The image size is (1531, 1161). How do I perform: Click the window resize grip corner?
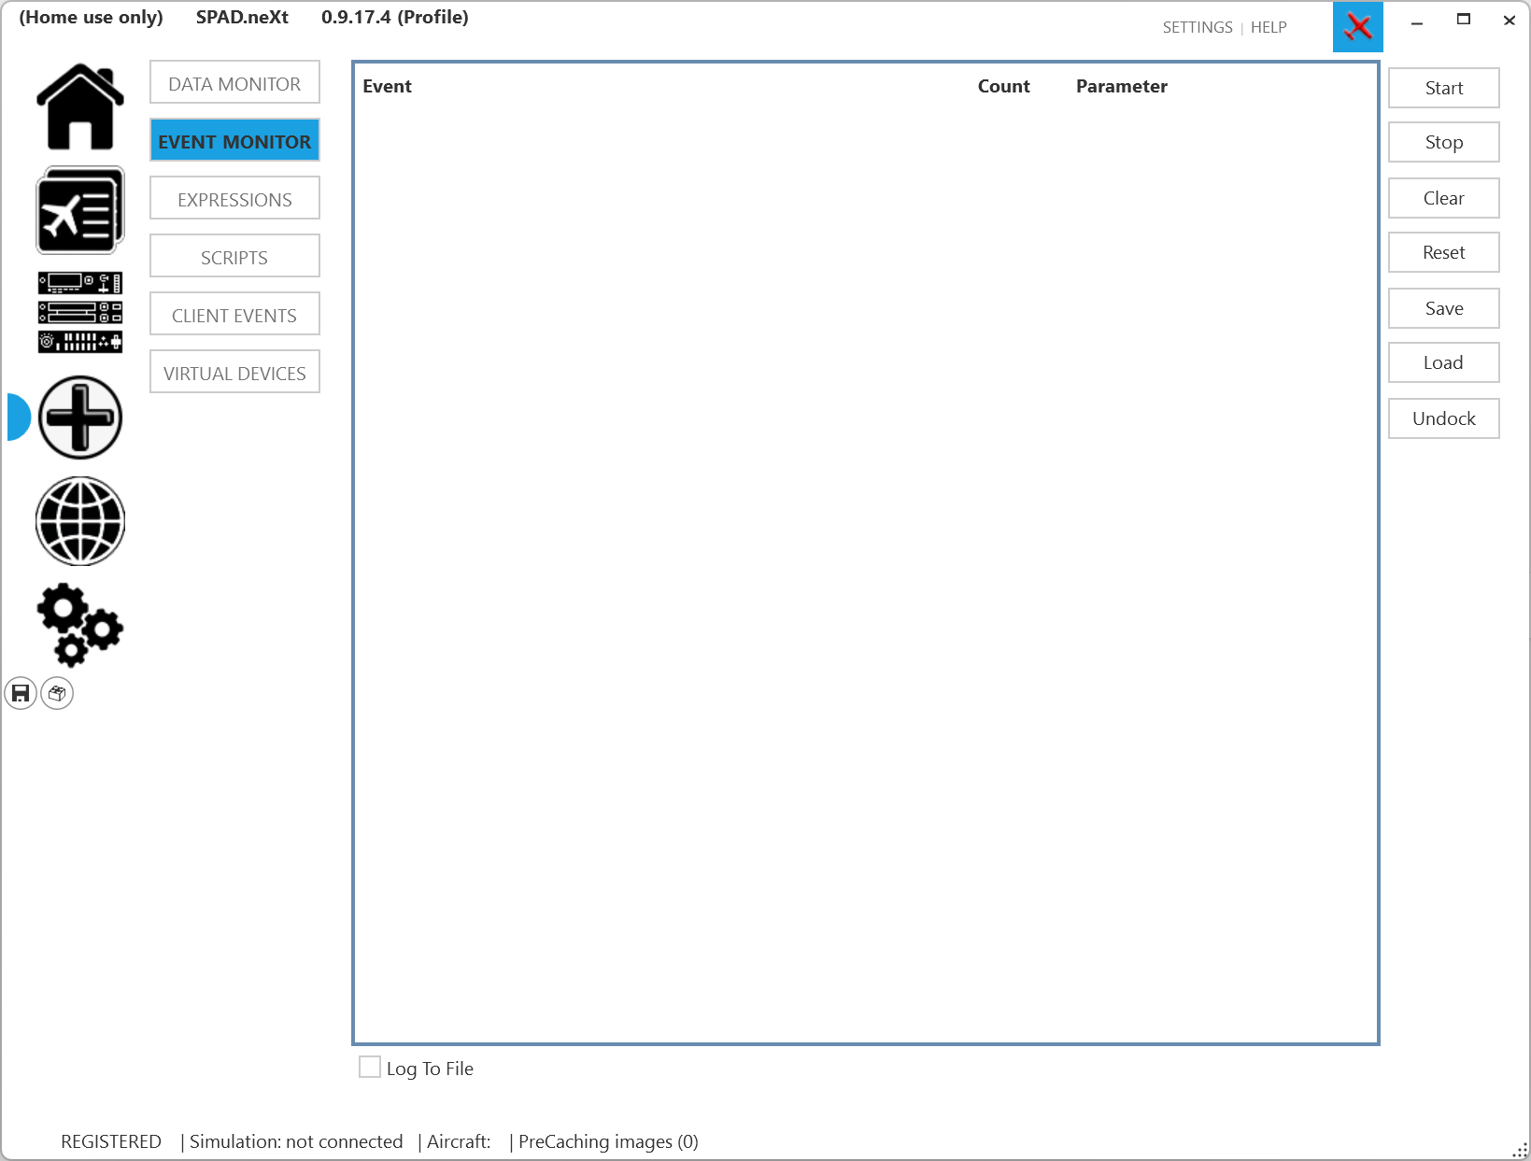[1520, 1150]
